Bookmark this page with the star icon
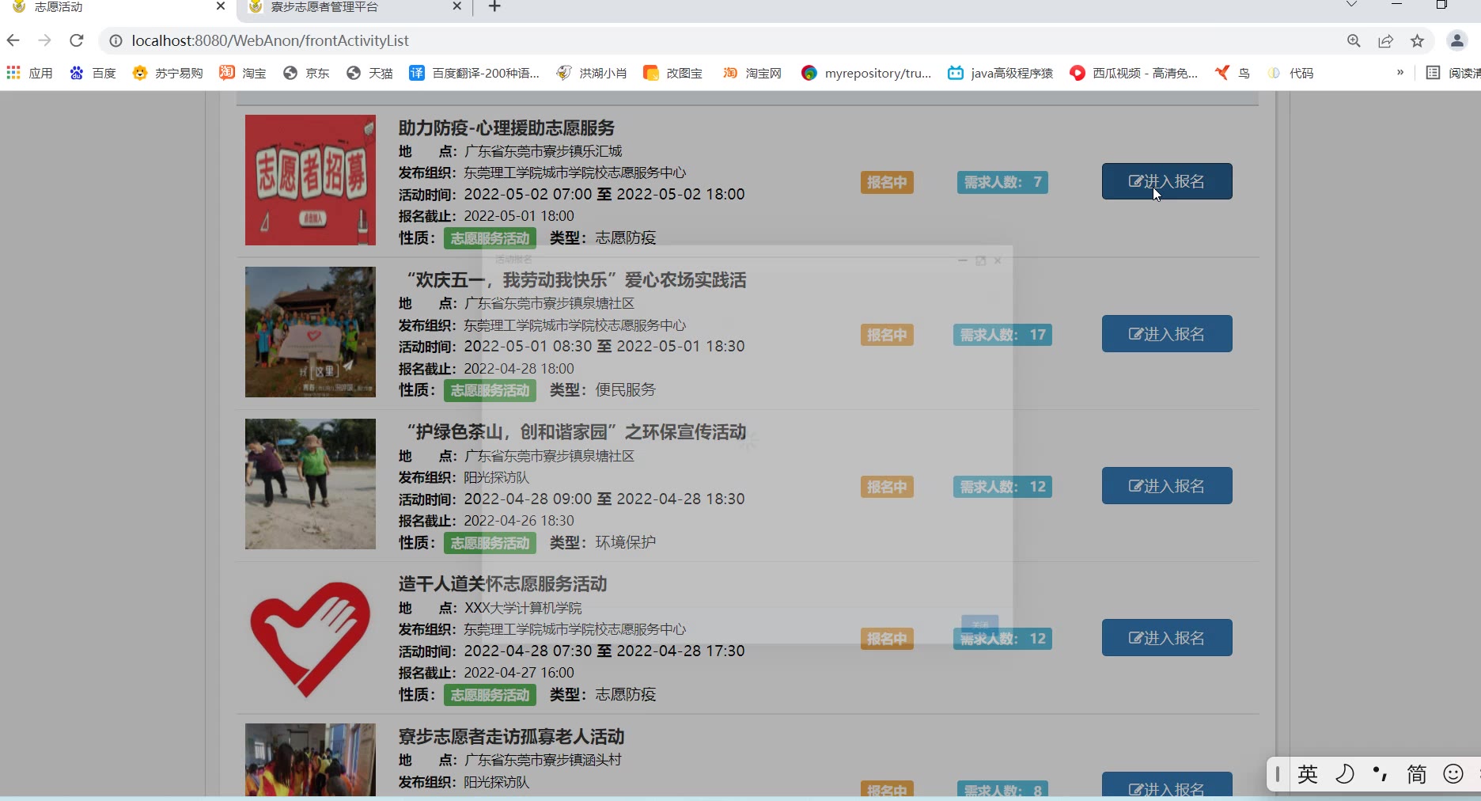The image size is (1481, 801). coord(1417,40)
